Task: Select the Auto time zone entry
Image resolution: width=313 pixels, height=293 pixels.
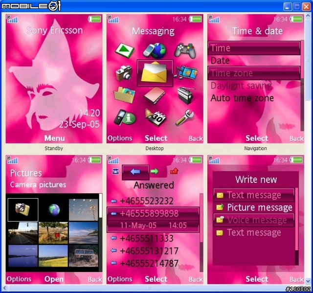Action: (254, 98)
